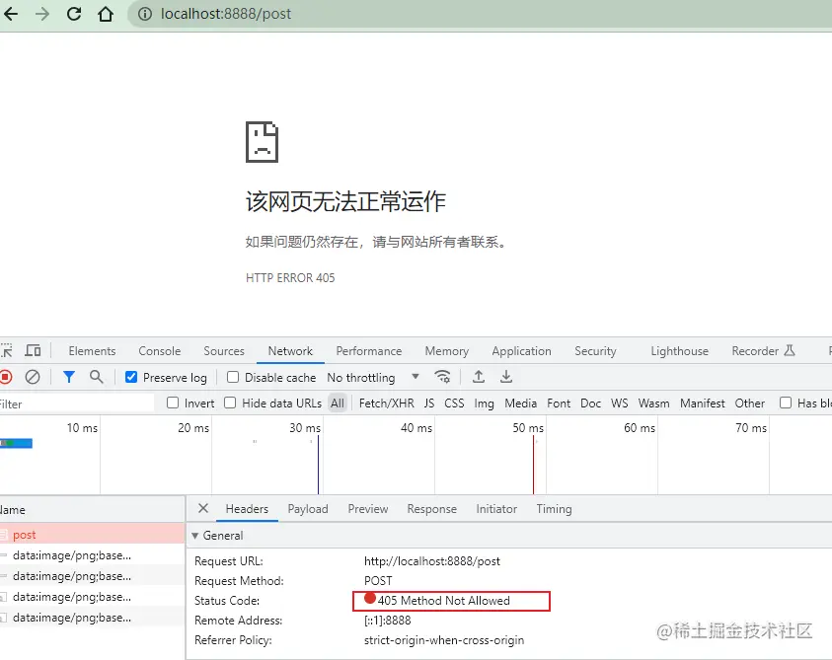
Task: Click the Remote Address value [::1]:8888
Action: pos(387,620)
